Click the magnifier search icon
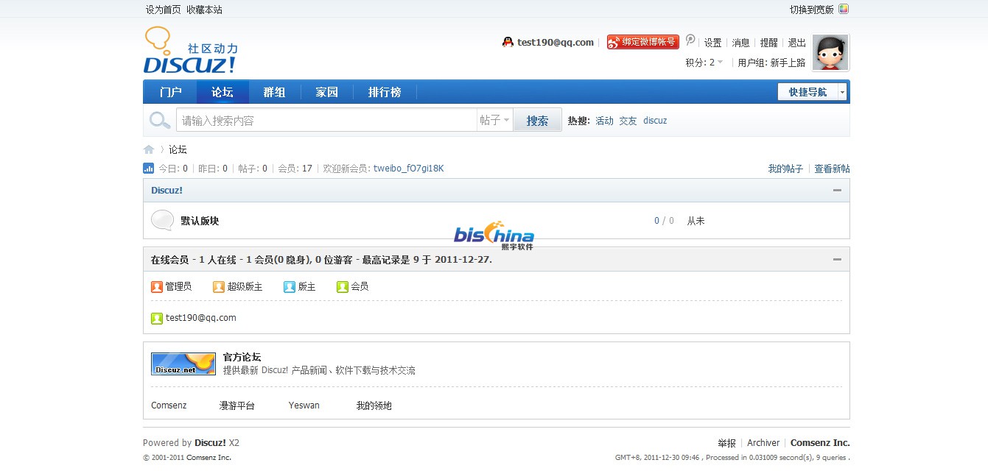 [160, 120]
